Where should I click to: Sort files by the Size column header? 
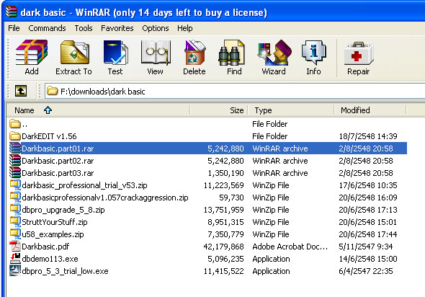coord(219,110)
